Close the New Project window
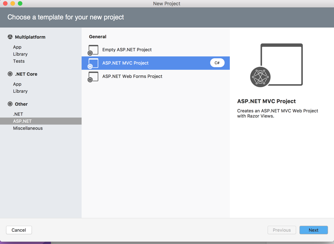Image resolution: width=334 pixels, height=244 pixels. [5, 3]
